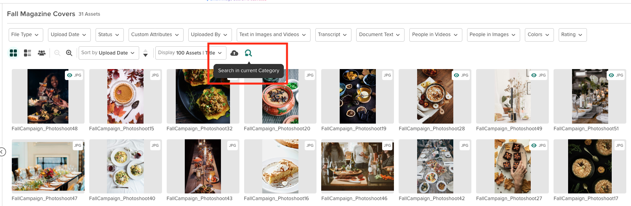The height and width of the screenshot is (206, 631).
Task: Open the dining table thumbnail Photoshoot47
Action: pos(48,166)
